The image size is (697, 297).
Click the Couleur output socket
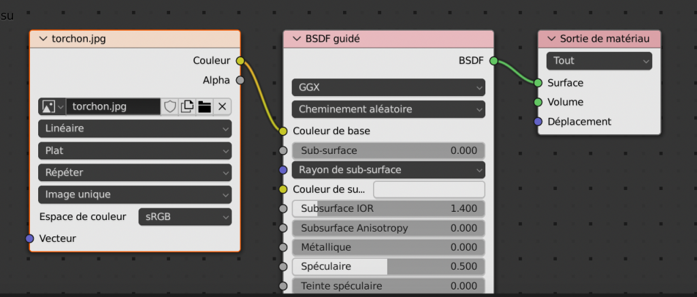(240, 61)
